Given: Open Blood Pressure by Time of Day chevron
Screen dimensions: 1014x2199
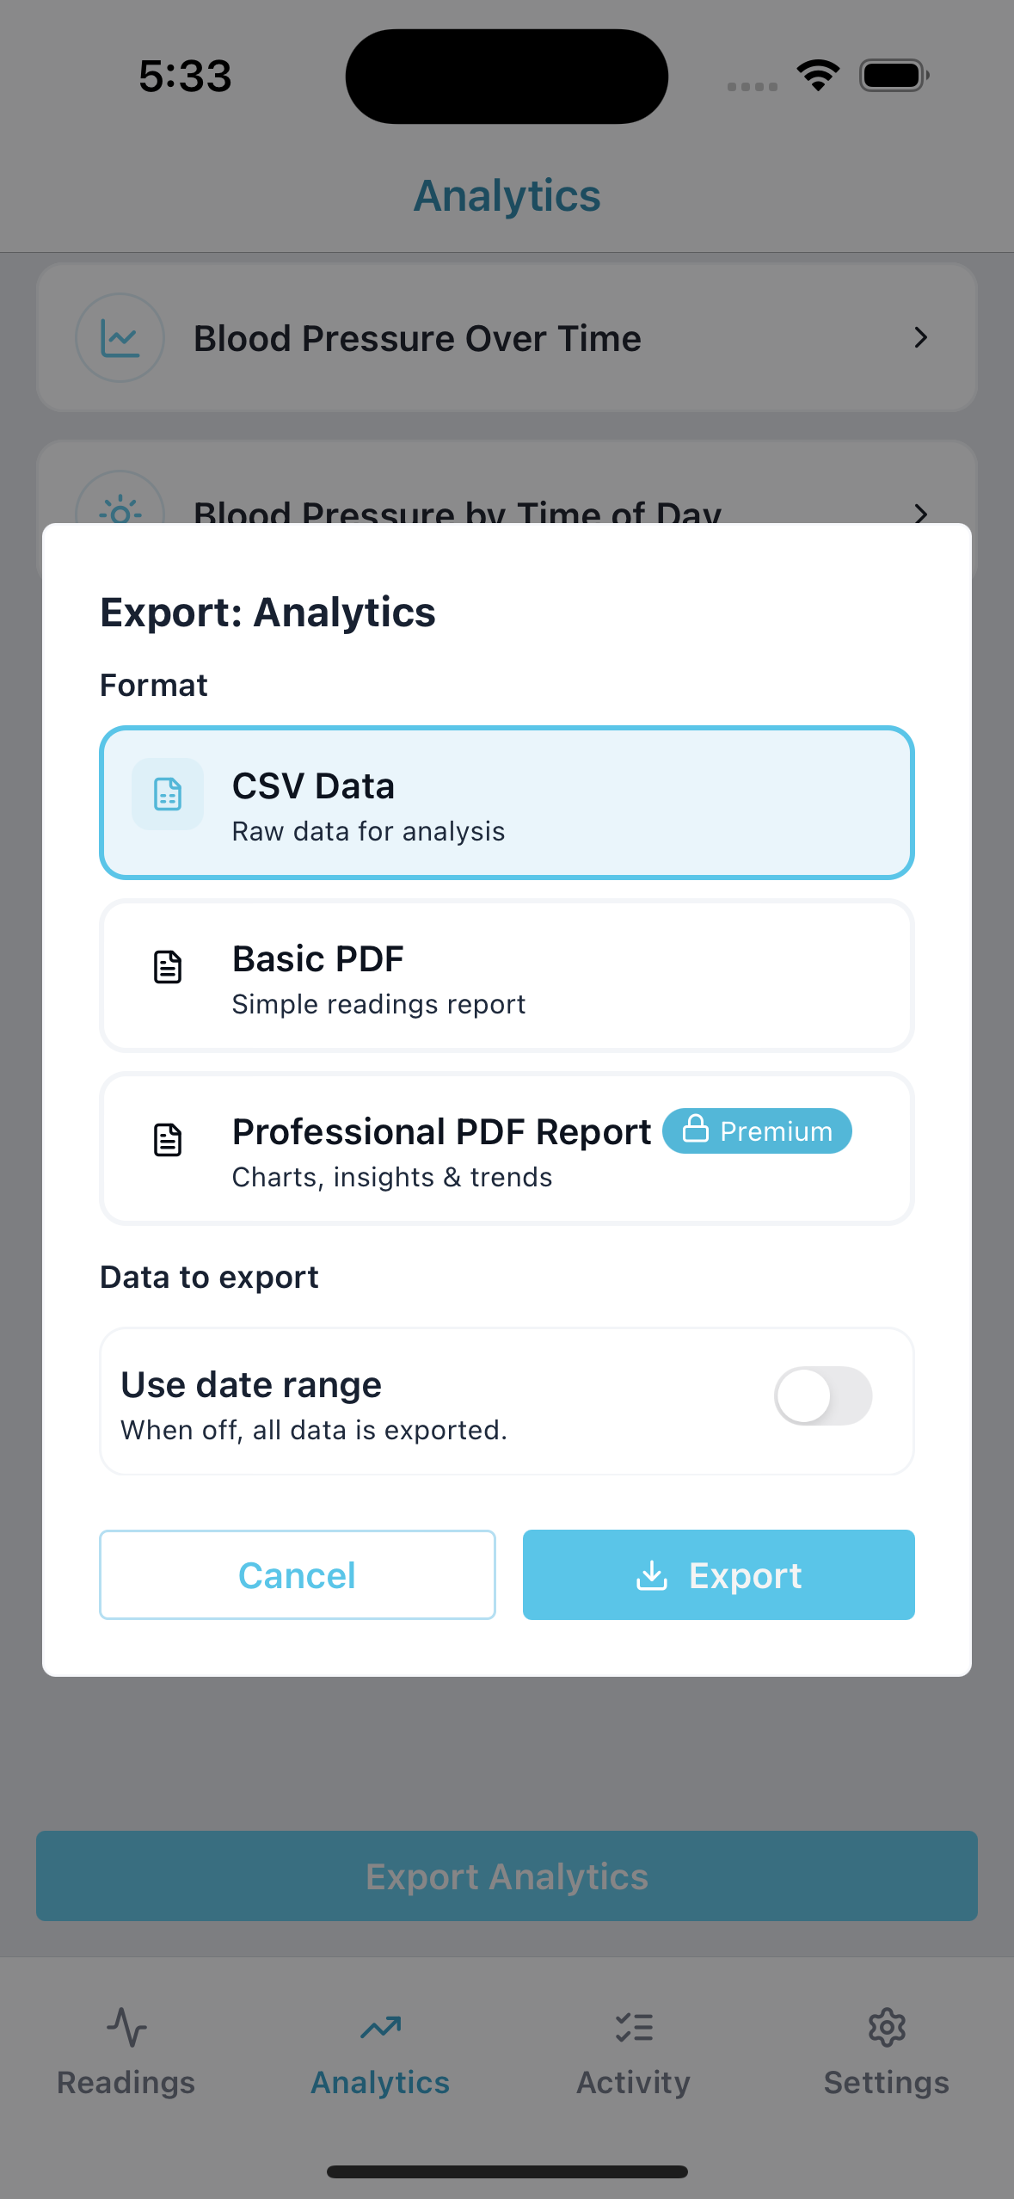Looking at the screenshot, I should (x=921, y=513).
